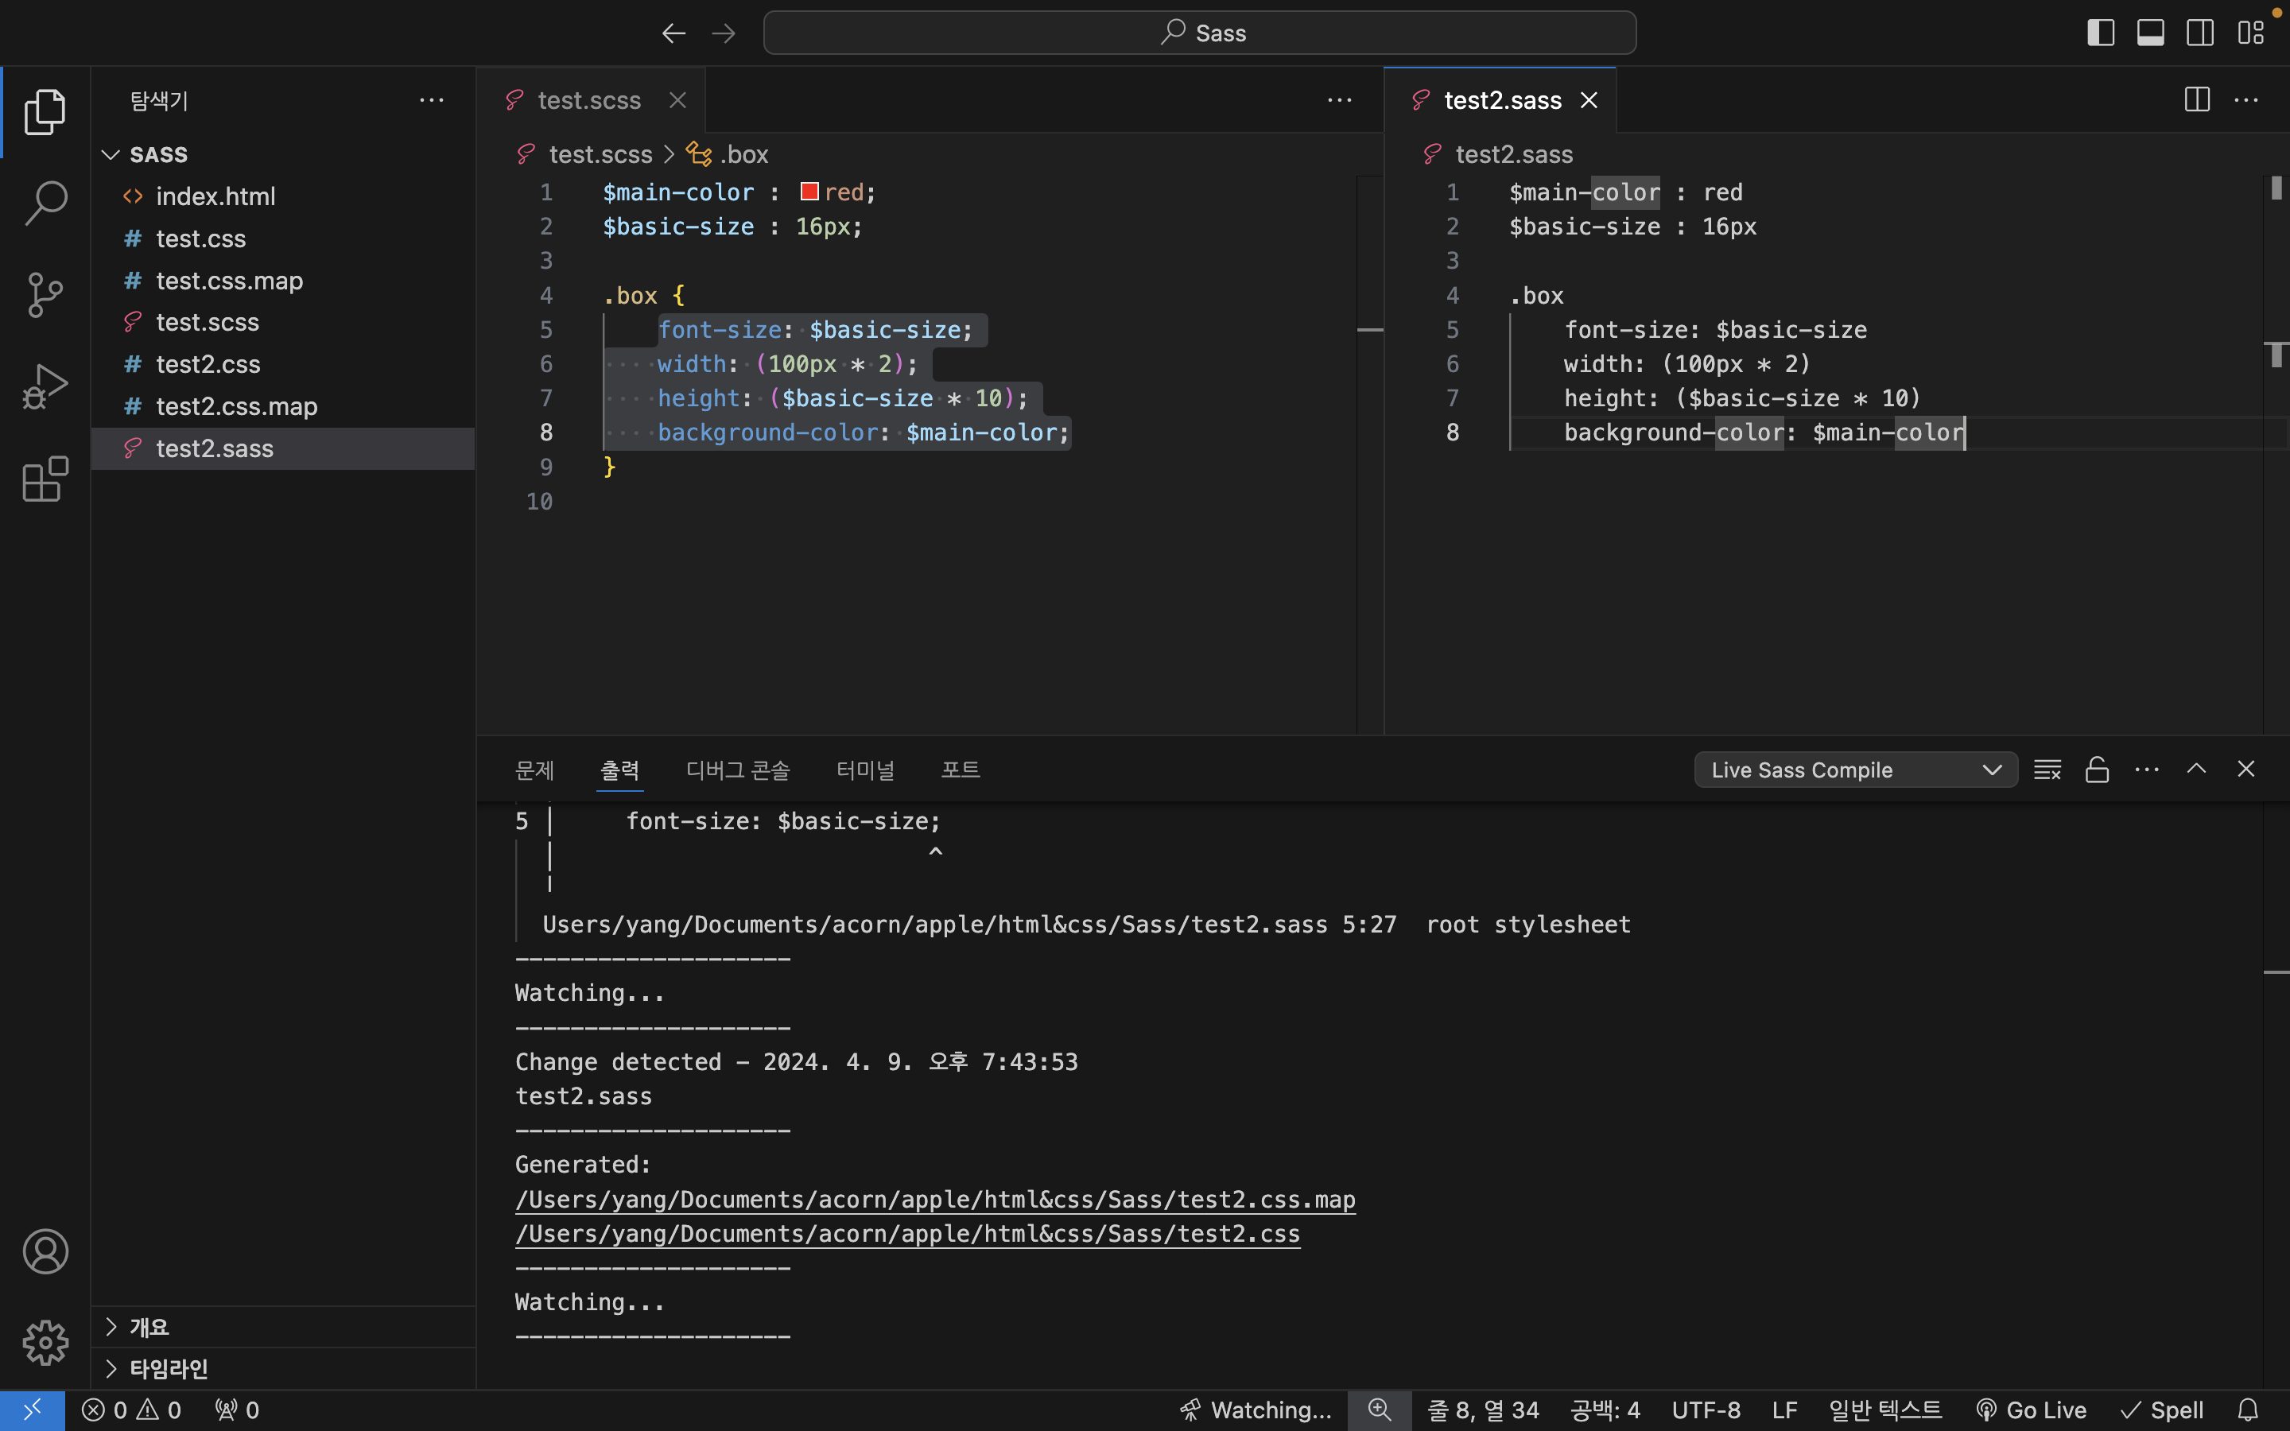Open the Extensions view
Screen dimensions: 2290x1431
click(x=45, y=479)
